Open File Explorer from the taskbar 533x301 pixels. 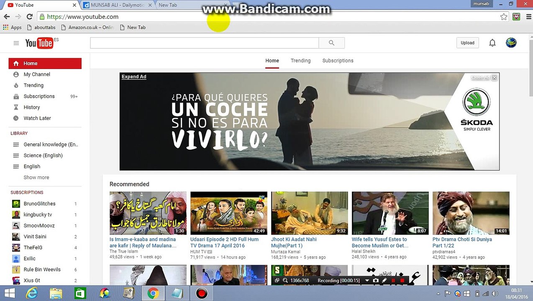56,293
